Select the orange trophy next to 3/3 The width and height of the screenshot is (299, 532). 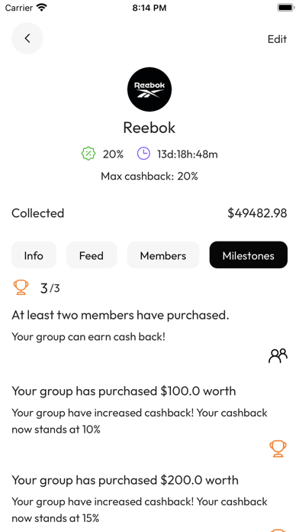click(21, 287)
